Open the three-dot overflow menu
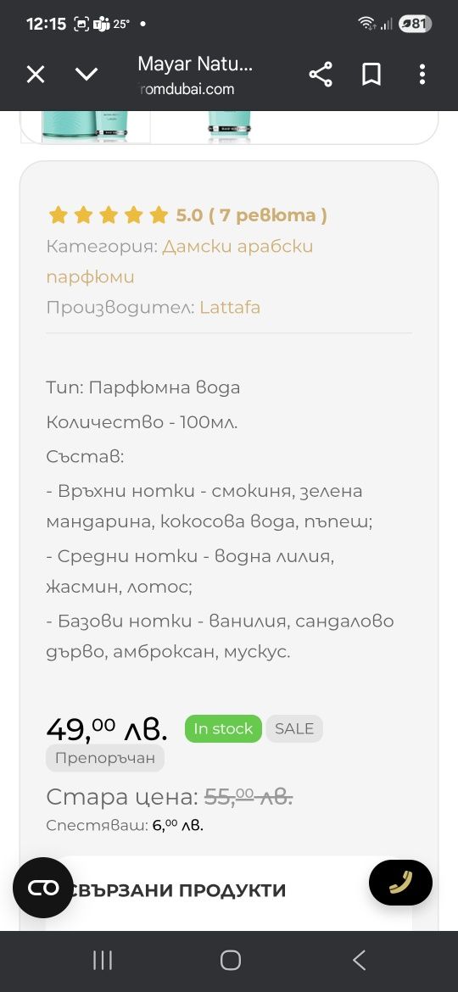 pyautogui.click(x=422, y=75)
